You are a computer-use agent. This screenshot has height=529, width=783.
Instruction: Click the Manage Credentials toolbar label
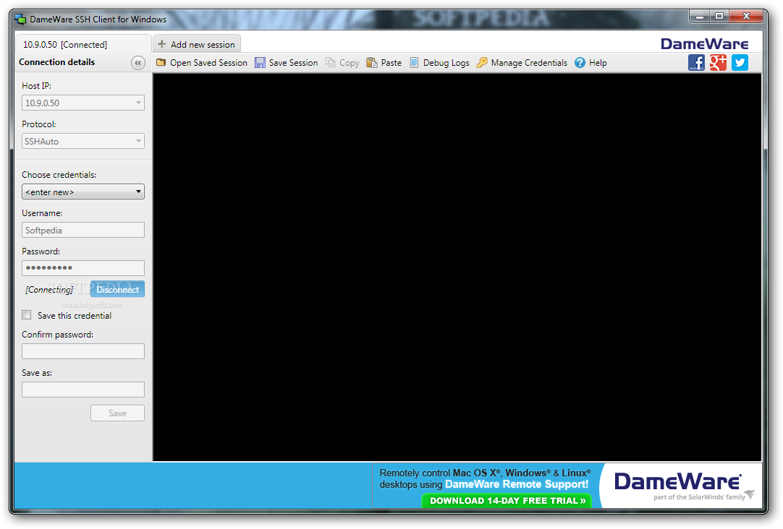pyautogui.click(x=529, y=63)
